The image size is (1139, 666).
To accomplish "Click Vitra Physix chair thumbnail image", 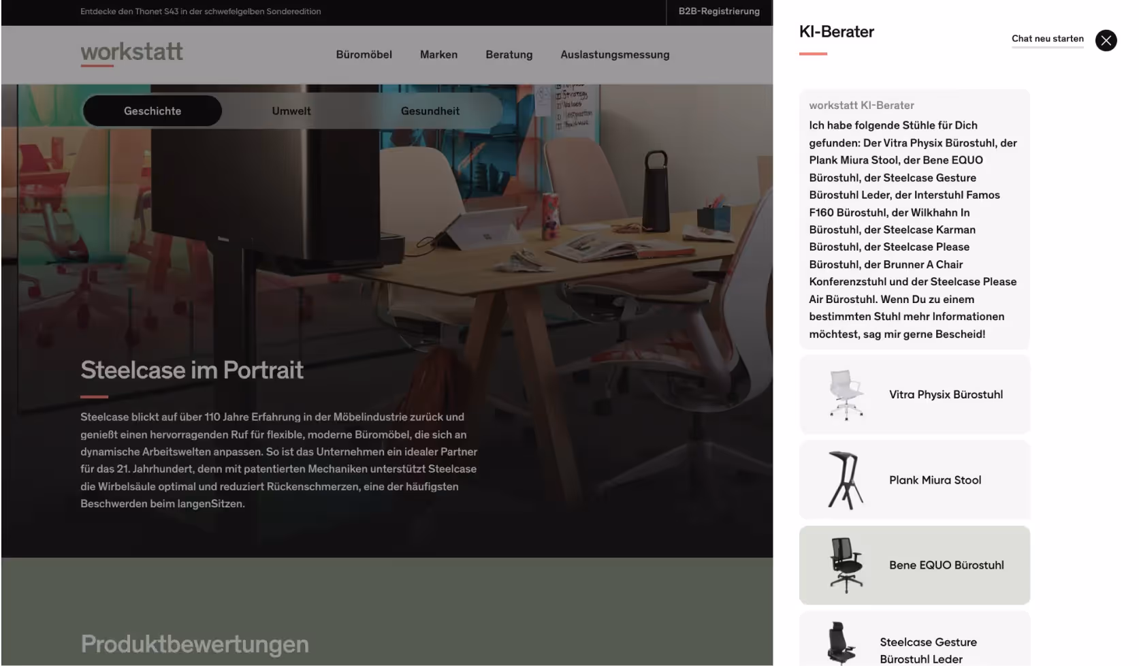I will [846, 394].
